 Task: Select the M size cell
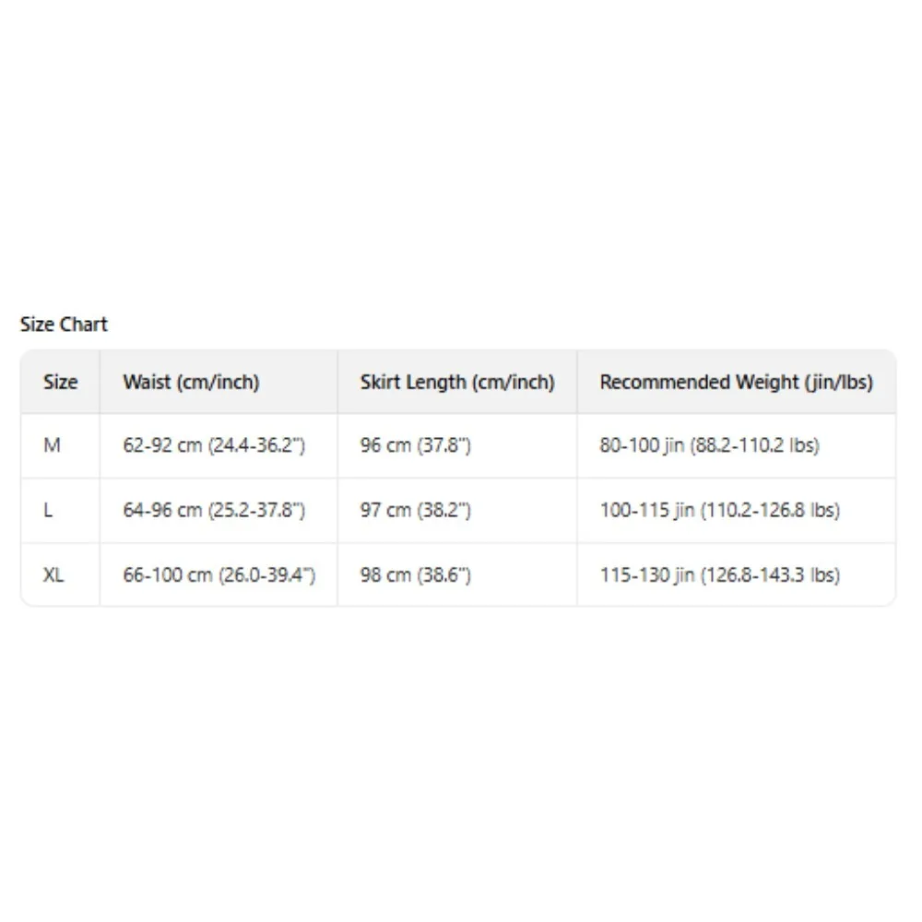click(x=52, y=445)
